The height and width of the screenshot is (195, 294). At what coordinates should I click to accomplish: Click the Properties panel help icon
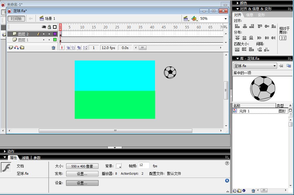point(227,163)
